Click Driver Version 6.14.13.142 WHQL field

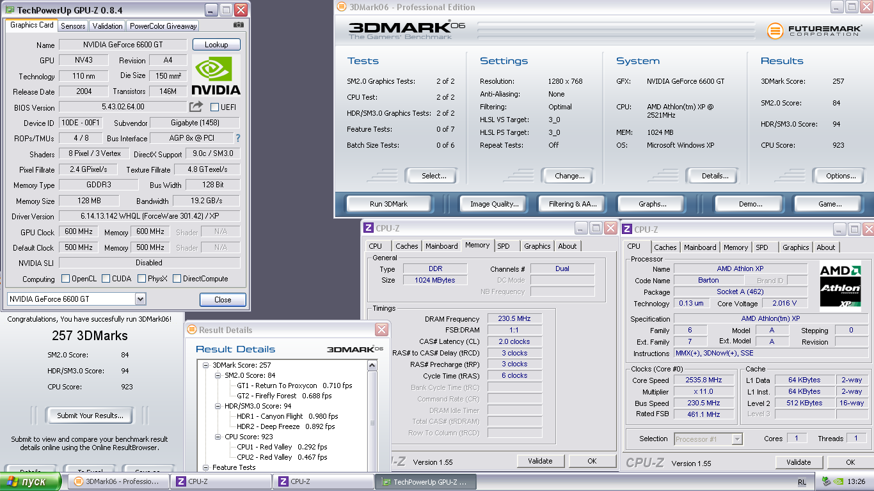point(150,216)
